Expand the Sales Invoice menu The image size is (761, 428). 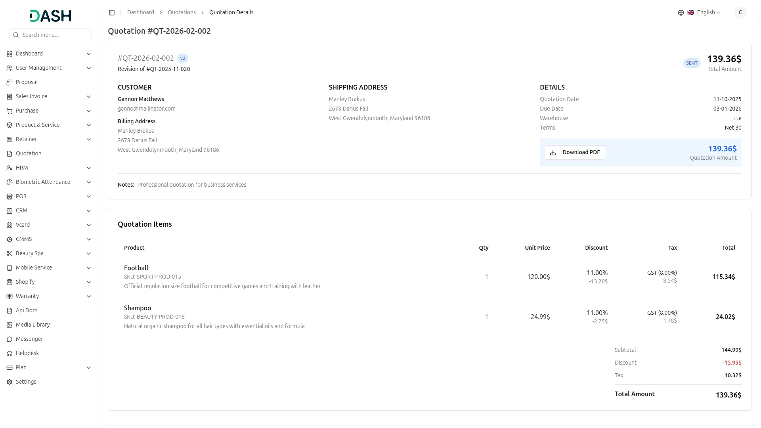coord(89,97)
